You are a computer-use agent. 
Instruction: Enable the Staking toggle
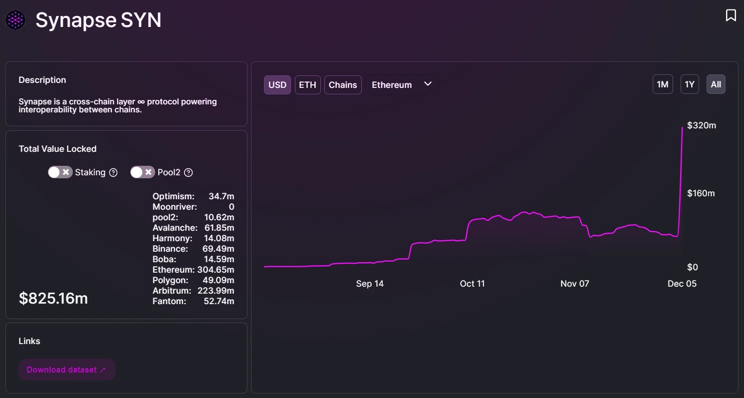coord(60,172)
